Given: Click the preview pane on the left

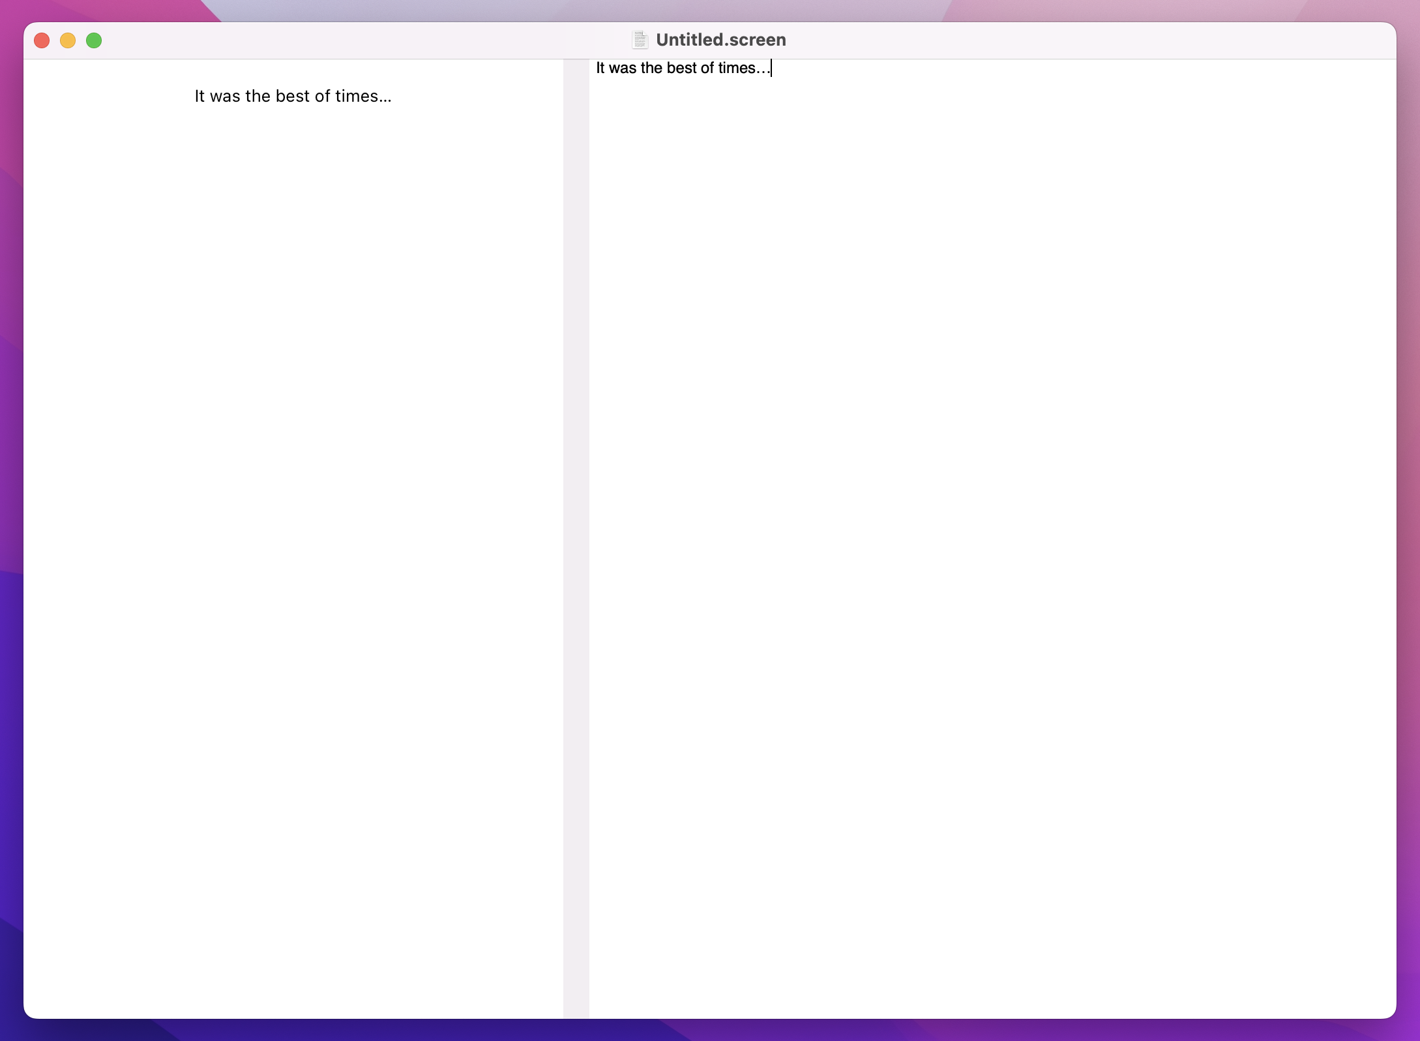Looking at the screenshot, I should (293, 457).
